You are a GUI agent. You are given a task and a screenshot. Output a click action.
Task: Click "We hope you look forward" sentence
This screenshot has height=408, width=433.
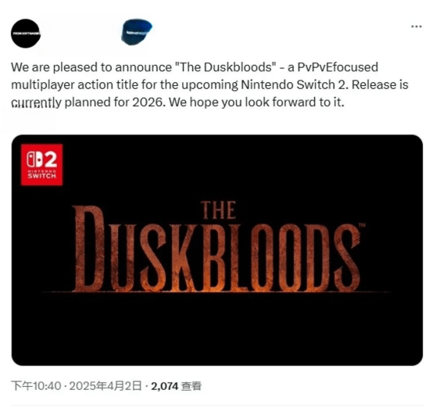243,102
